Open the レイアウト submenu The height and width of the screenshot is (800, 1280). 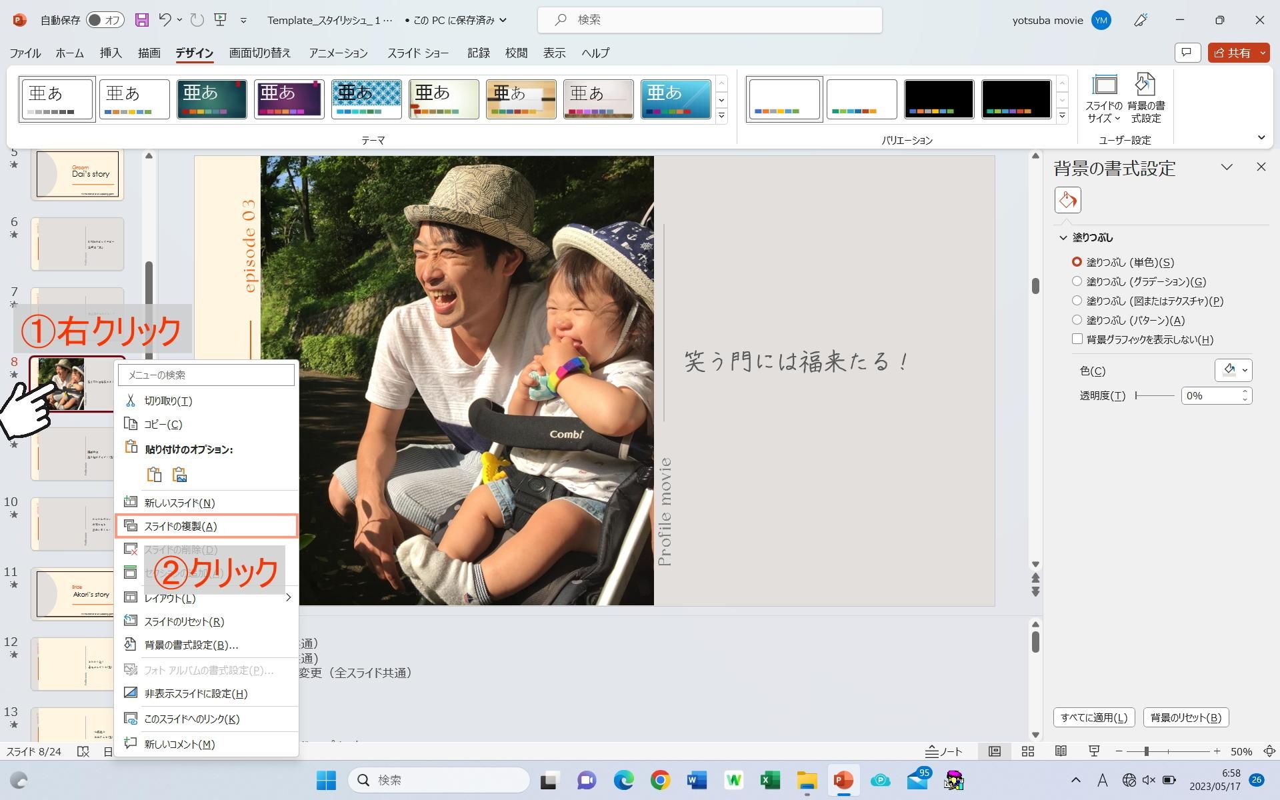[x=207, y=598]
